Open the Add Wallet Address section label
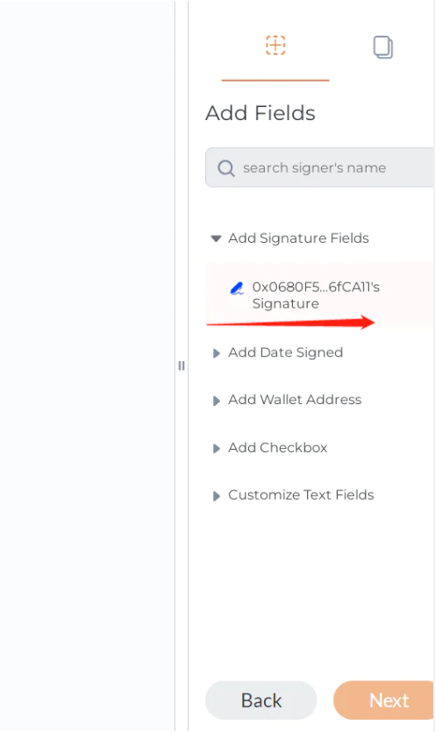Image resolution: width=435 pixels, height=732 pixels. pos(295,400)
